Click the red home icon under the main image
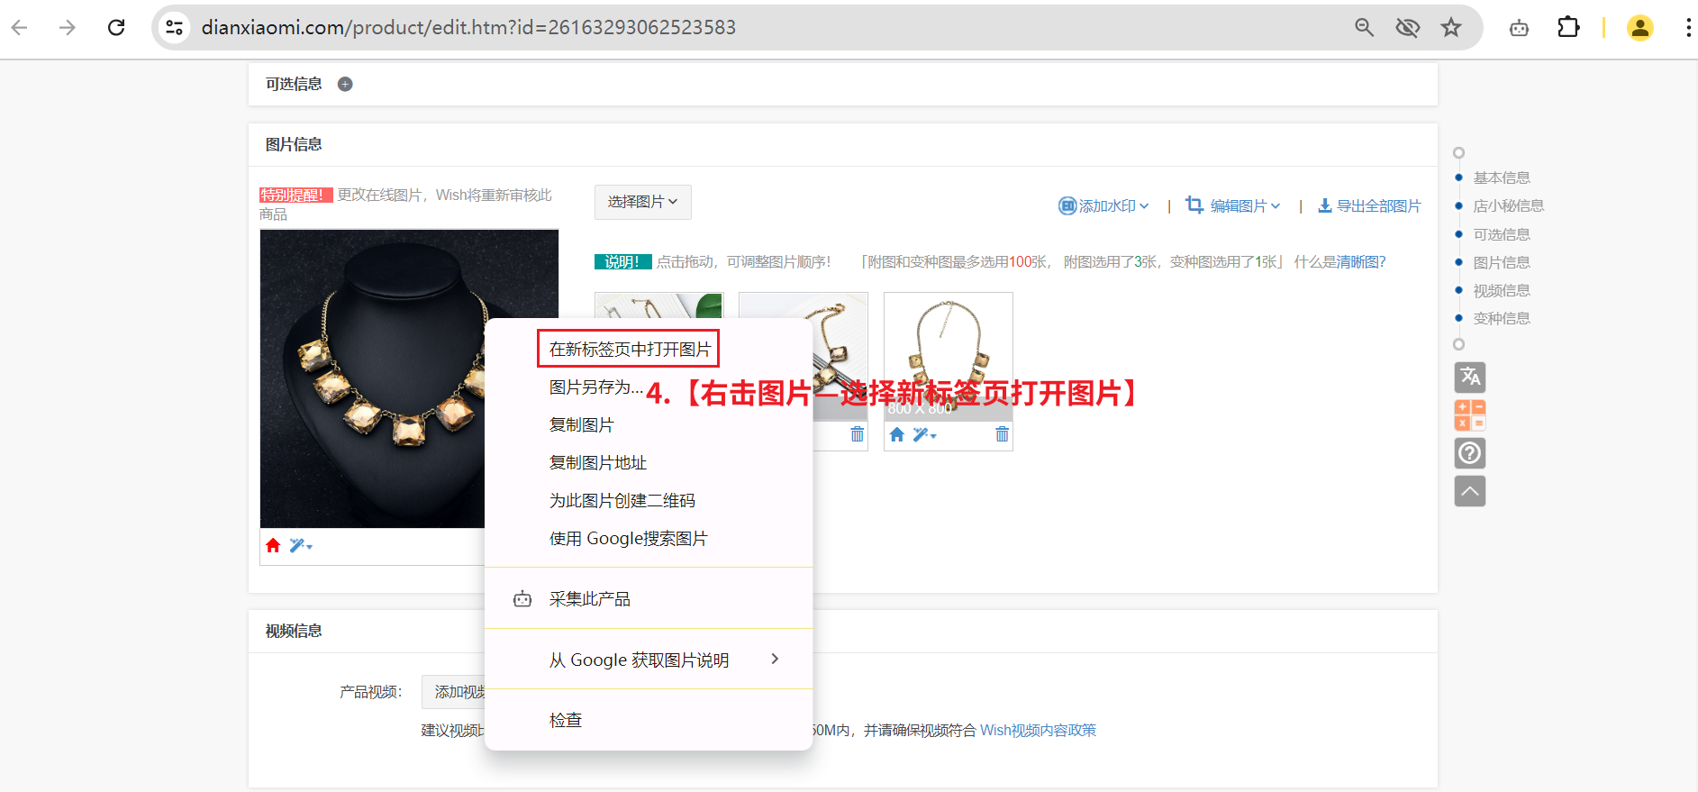1698x792 pixels. tap(273, 545)
